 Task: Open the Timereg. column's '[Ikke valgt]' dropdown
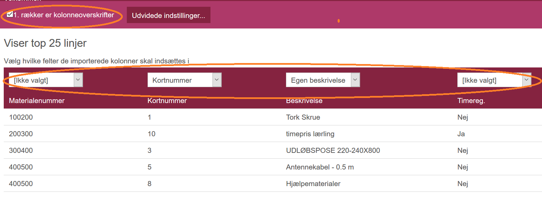pyautogui.click(x=494, y=80)
